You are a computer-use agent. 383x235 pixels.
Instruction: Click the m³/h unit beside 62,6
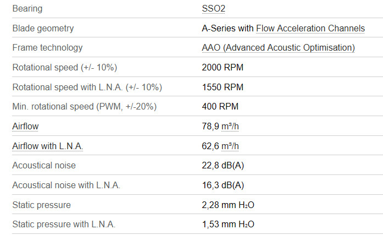coord(230,146)
